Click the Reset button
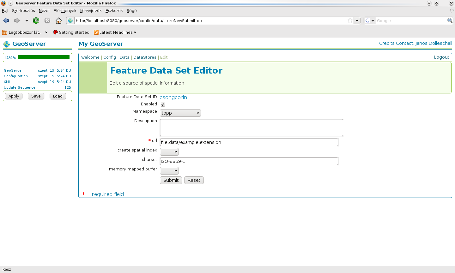The image size is (455, 273). tap(194, 180)
